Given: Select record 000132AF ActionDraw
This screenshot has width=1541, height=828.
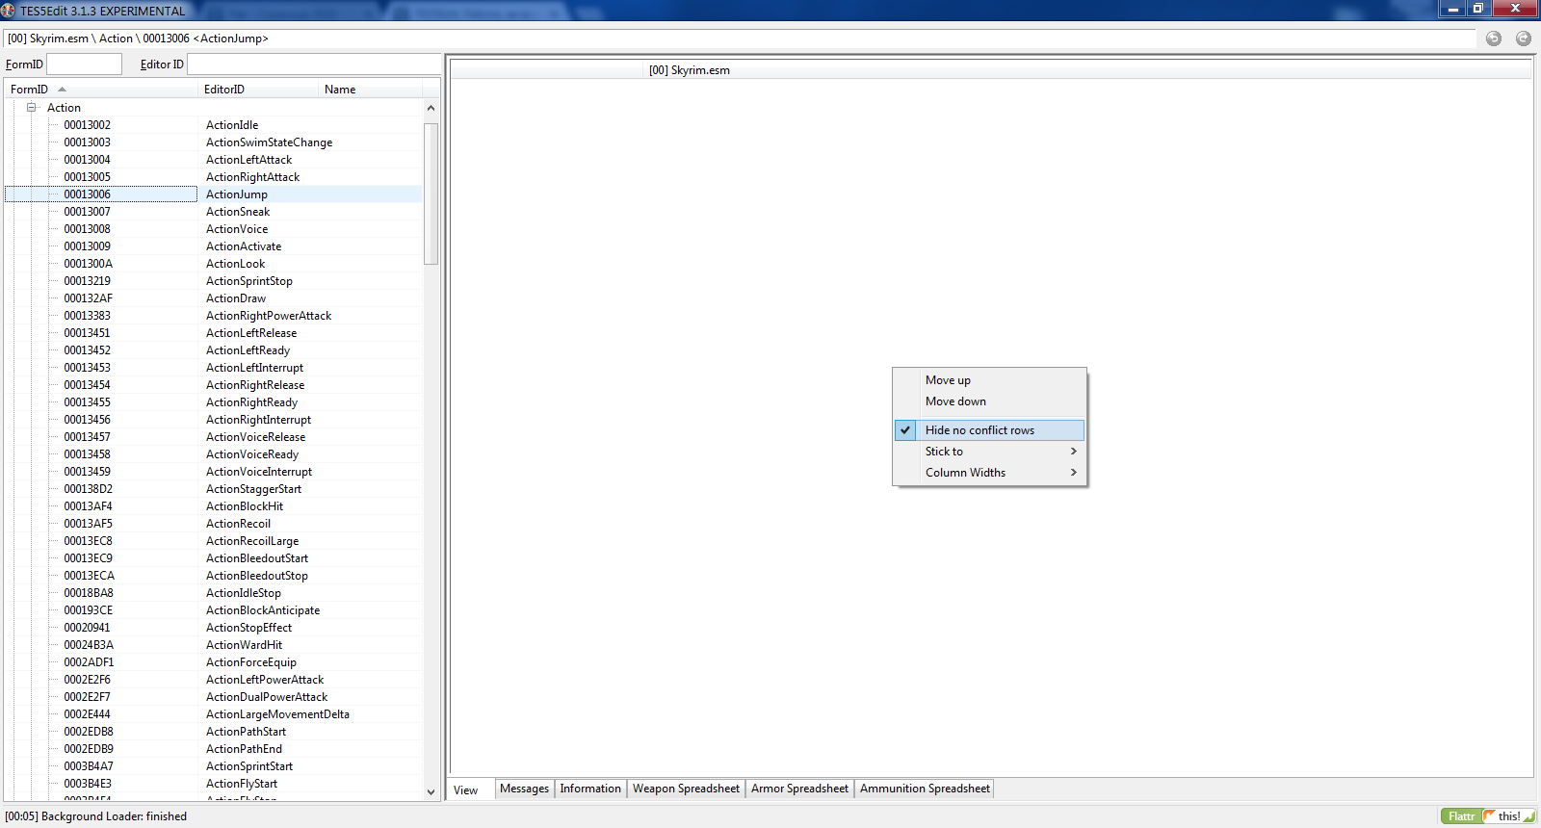Looking at the screenshot, I should 213,298.
